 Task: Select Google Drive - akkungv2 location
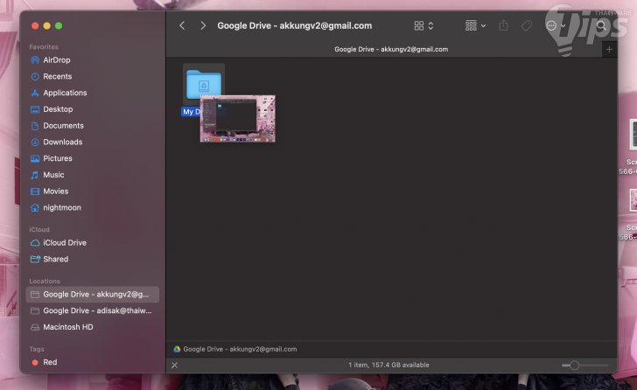(93, 294)
